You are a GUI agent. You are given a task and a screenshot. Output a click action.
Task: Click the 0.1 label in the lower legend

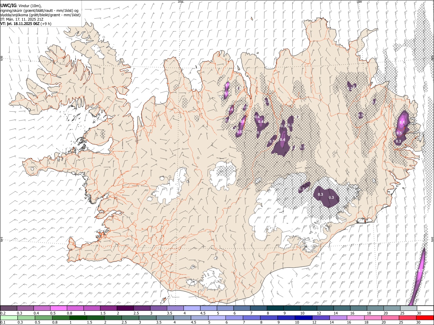[x=3, y=323]
